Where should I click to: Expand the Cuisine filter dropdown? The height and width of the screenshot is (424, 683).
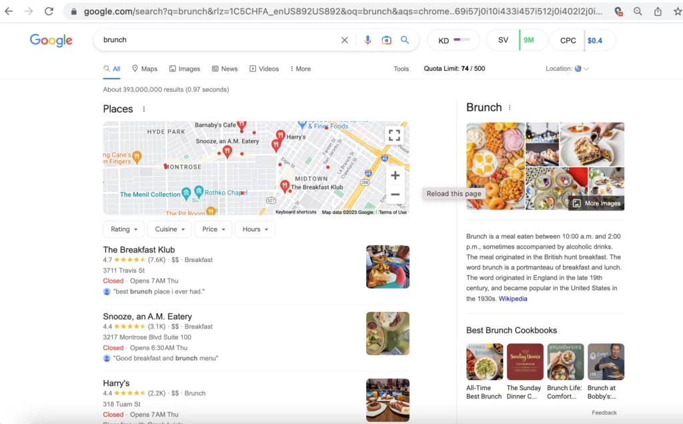coord(169,229)
